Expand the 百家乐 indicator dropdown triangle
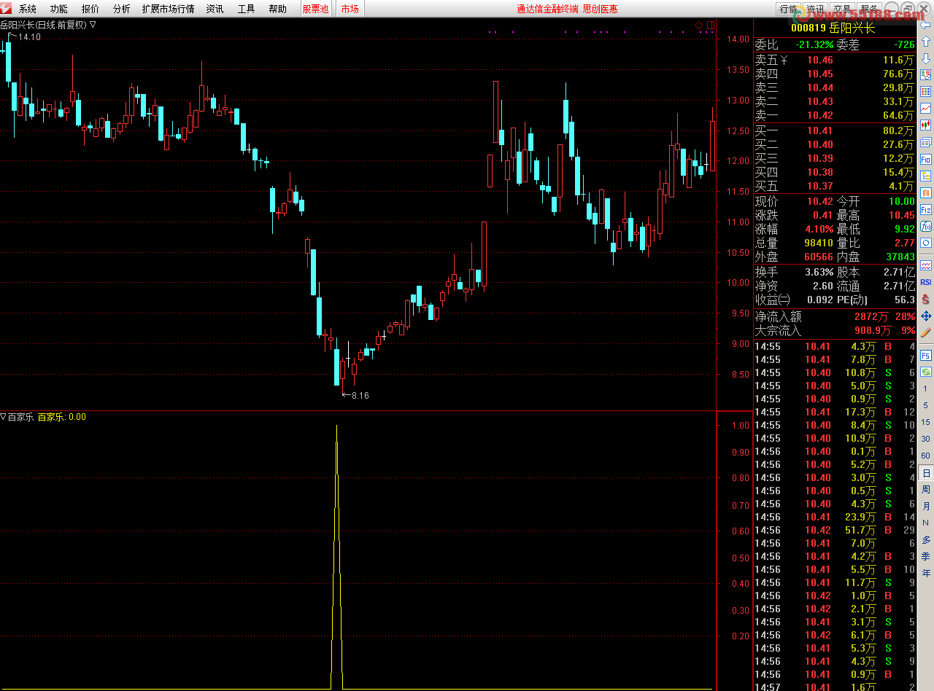Screen dimensions: 934x691 coord(4,417)
